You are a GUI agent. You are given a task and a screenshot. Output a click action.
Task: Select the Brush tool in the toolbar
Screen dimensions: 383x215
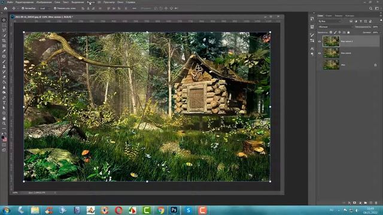coord(4,62)
